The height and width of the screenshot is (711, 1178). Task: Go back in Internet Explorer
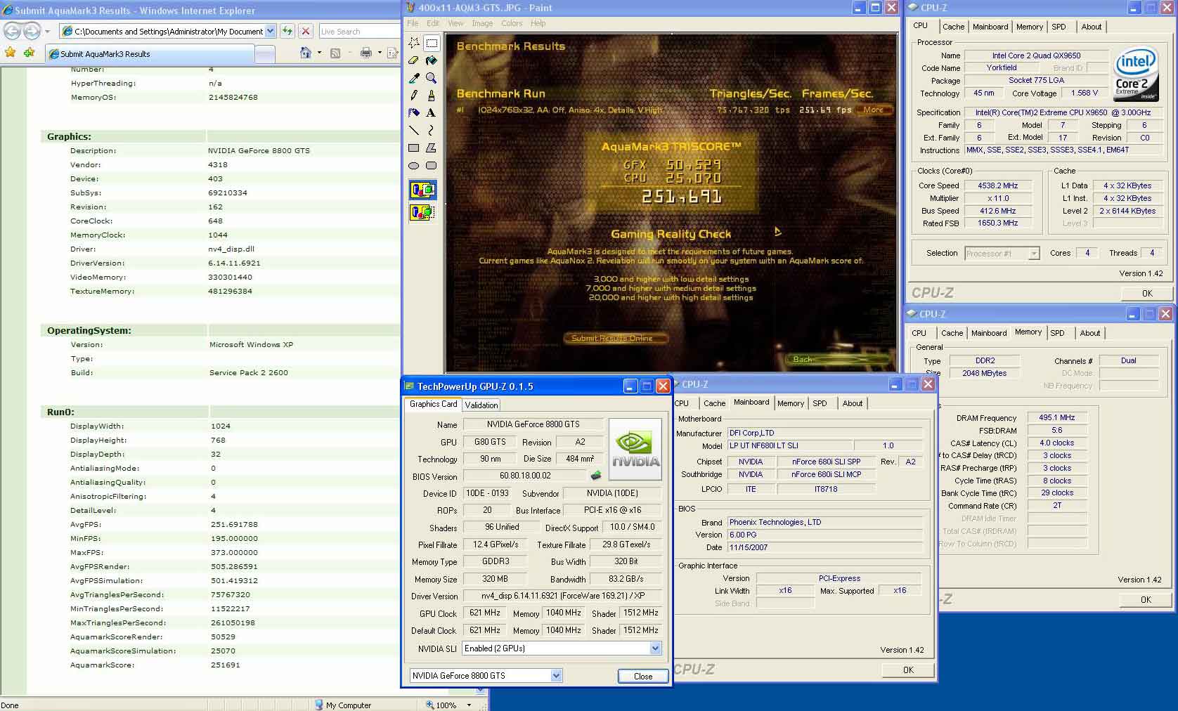(13, 31)
